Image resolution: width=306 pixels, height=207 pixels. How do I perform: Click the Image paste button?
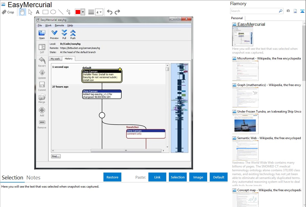coord(198,177)
